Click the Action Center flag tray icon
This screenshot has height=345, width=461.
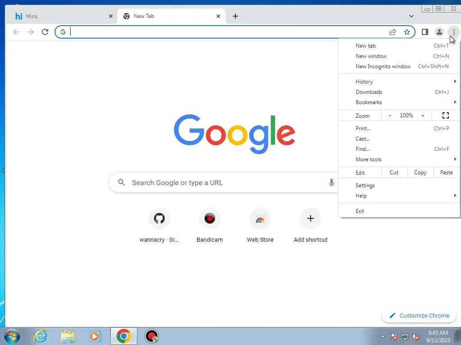394,336
